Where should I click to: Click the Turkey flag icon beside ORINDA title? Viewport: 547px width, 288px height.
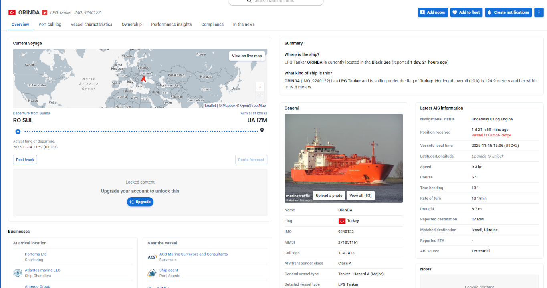(12, 12)
